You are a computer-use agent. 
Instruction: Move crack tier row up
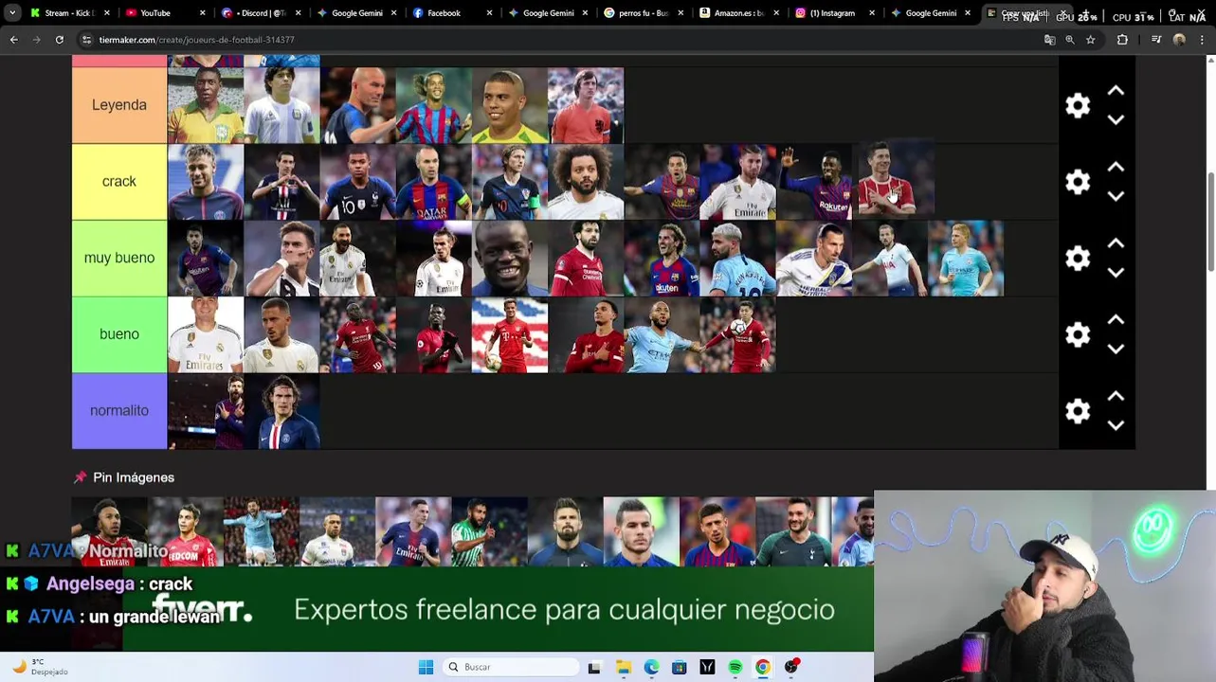pyautogui.click(x=1116, y=167)
